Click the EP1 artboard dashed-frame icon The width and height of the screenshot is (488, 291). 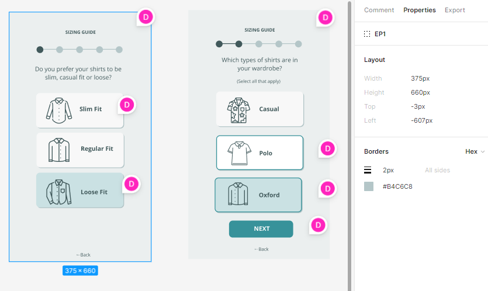[367, 34]
